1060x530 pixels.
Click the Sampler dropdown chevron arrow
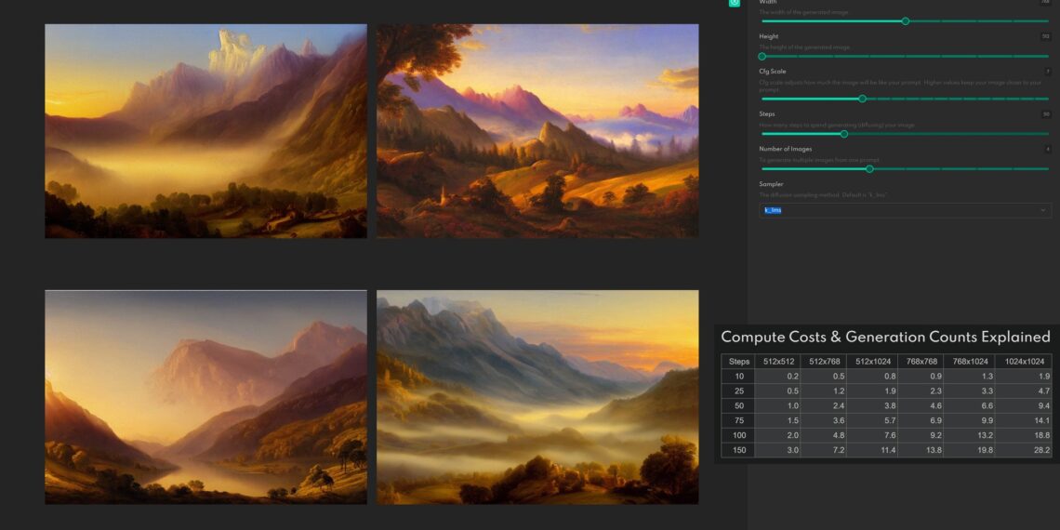pyautogui.click(x=1042, y=210)
